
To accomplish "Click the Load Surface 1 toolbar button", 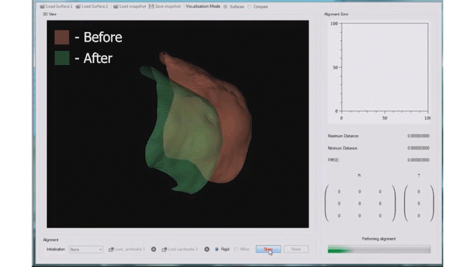I will point(56,6).
